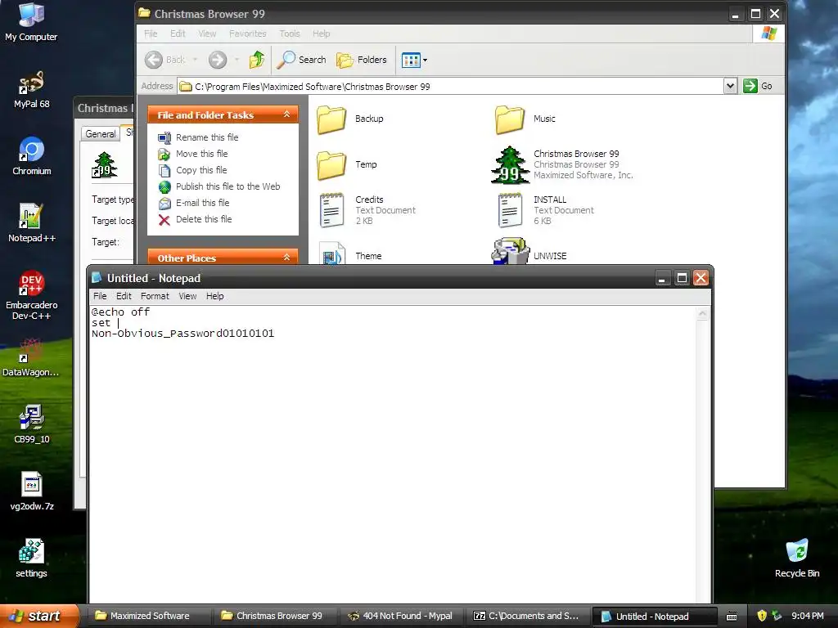Select Christmas Browser 99 application file
838x628 pixels.
(562, 164)
